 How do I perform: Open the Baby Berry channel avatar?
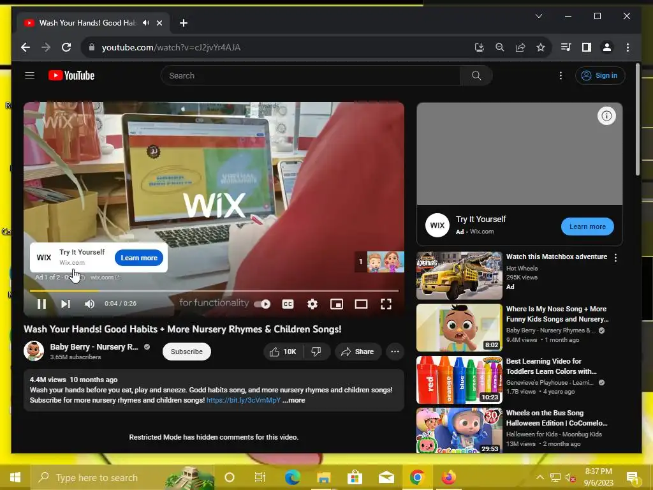[34, 352]
